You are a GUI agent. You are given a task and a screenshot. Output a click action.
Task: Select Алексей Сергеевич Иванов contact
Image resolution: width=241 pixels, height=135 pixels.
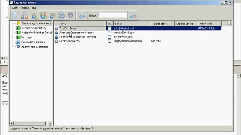click(x=76, y=33)
